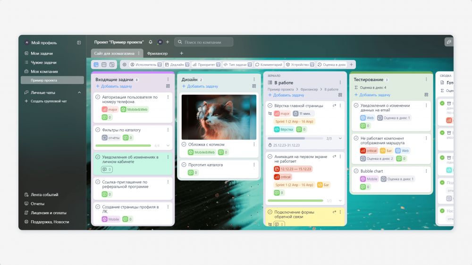Screen dimensions: 472x265
Task: Click the notification bell icon
Action: [x=151, y=42]
